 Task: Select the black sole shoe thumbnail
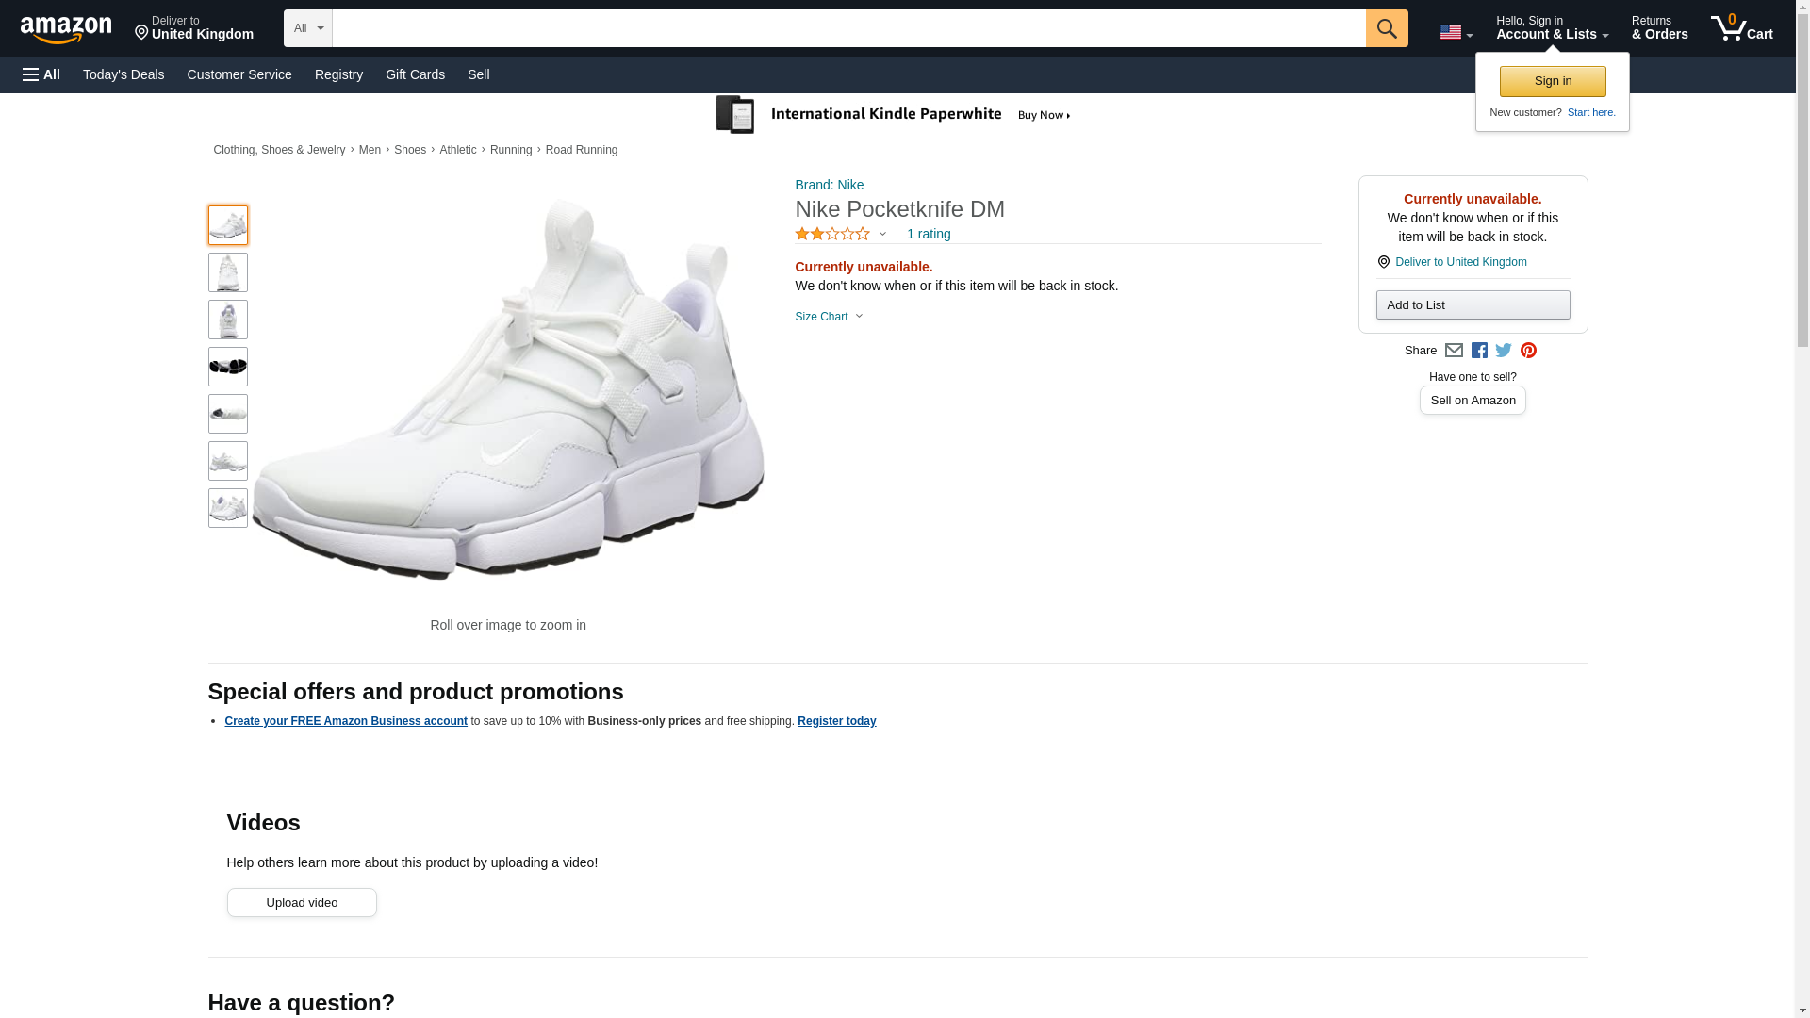228,367
